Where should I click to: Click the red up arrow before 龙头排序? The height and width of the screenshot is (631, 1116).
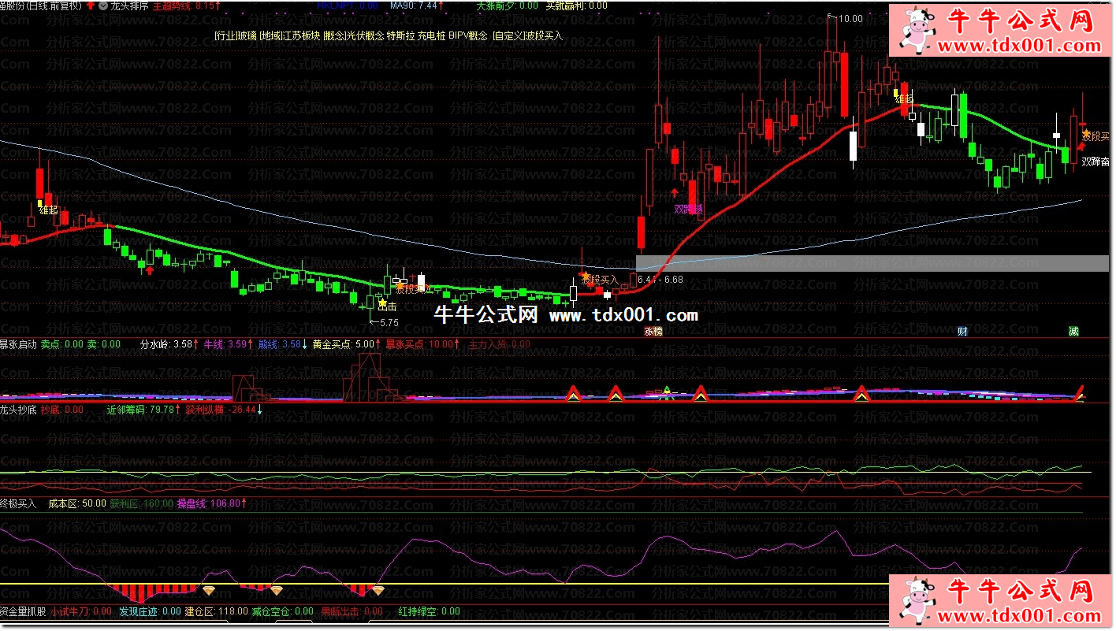click(91, 5)
